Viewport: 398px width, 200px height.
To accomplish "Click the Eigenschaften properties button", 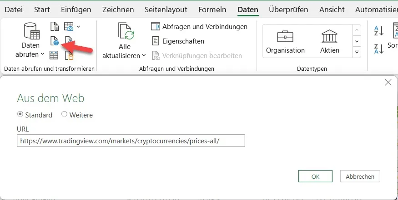I will [178, 41].
